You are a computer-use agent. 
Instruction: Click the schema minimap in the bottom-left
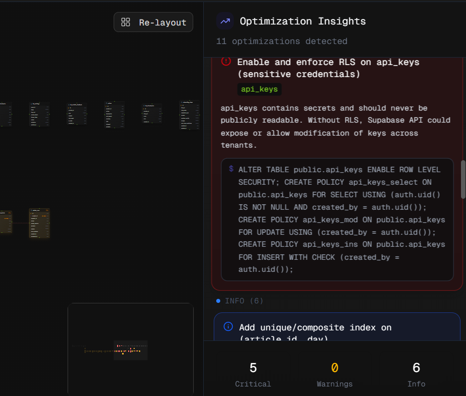click(x=130, y=349)
